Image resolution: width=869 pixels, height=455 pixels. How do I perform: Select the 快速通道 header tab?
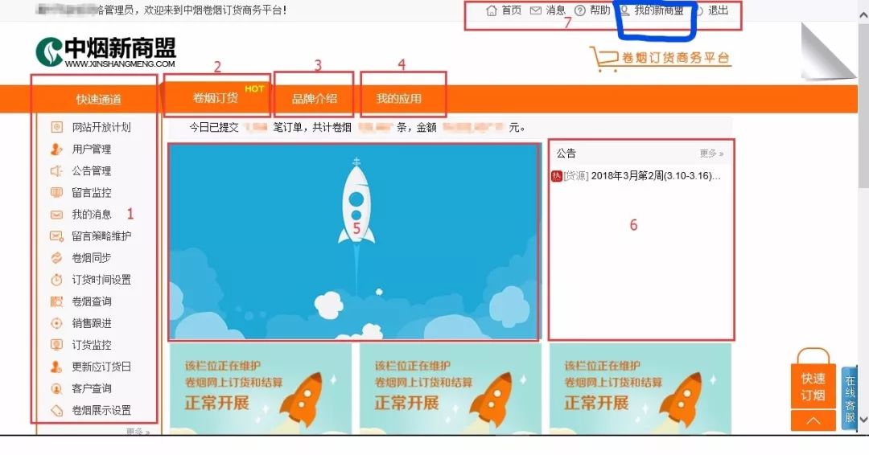click(98, 99)
